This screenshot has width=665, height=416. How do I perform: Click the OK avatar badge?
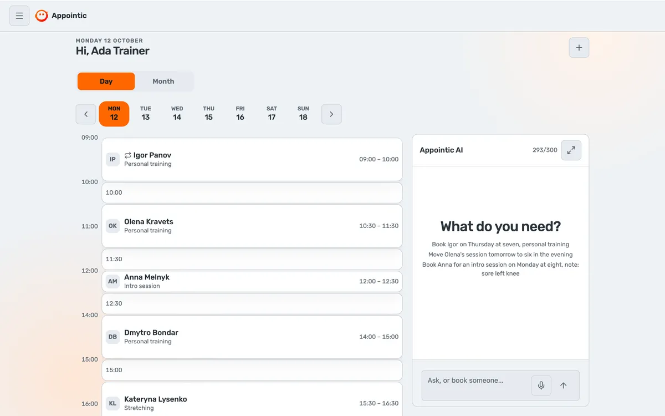pyautogui.click(x=112, y=226)
